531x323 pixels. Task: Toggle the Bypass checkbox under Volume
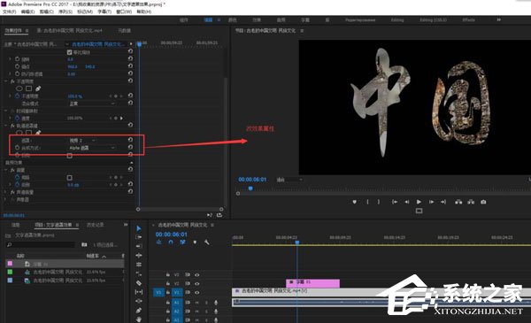pos(69,177)
